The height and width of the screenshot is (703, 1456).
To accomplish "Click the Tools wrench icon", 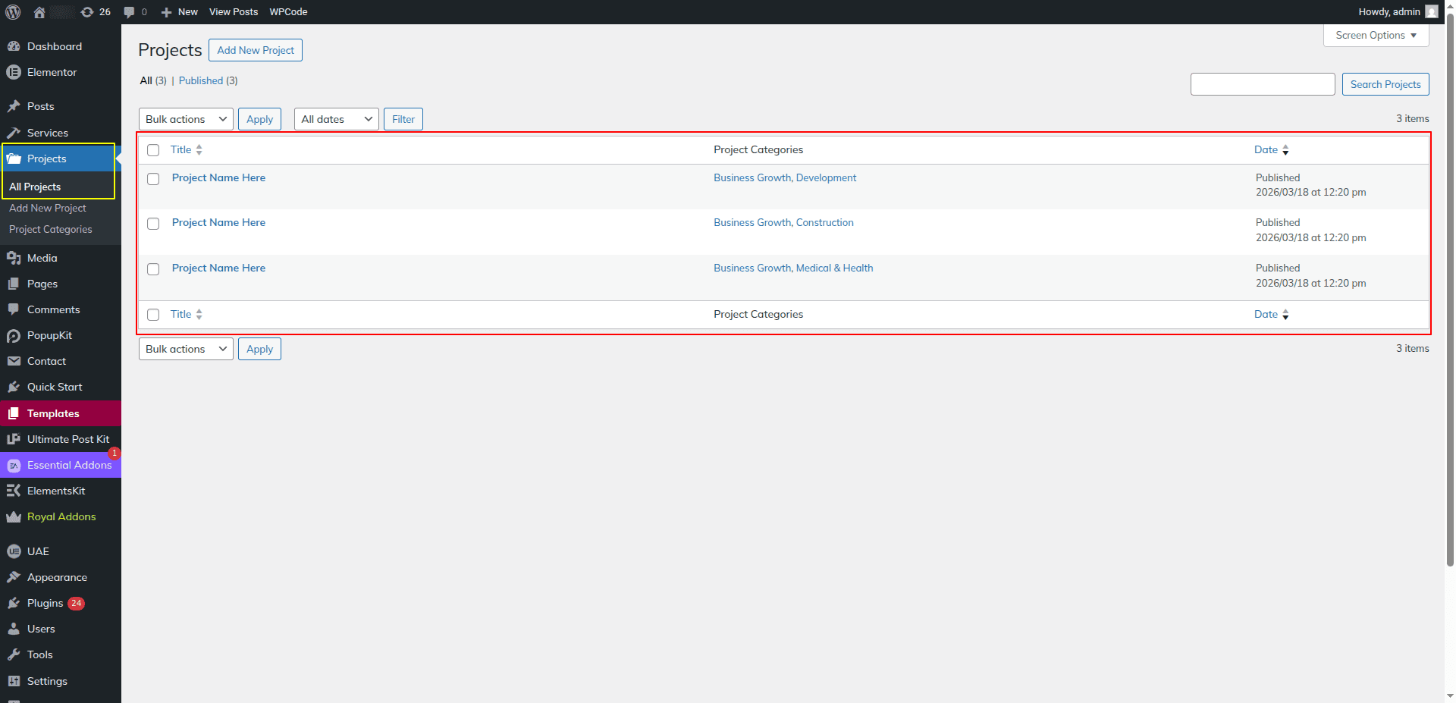I will pos(14,654).
